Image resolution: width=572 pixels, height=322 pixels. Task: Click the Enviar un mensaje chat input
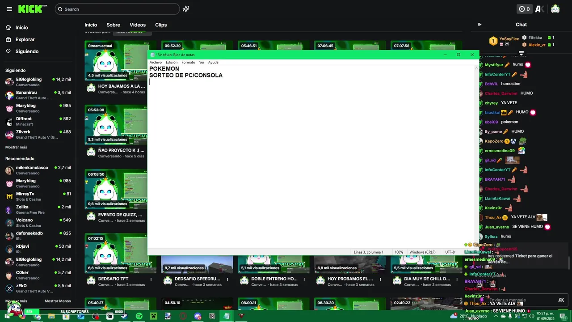click(x=521, y=300)
